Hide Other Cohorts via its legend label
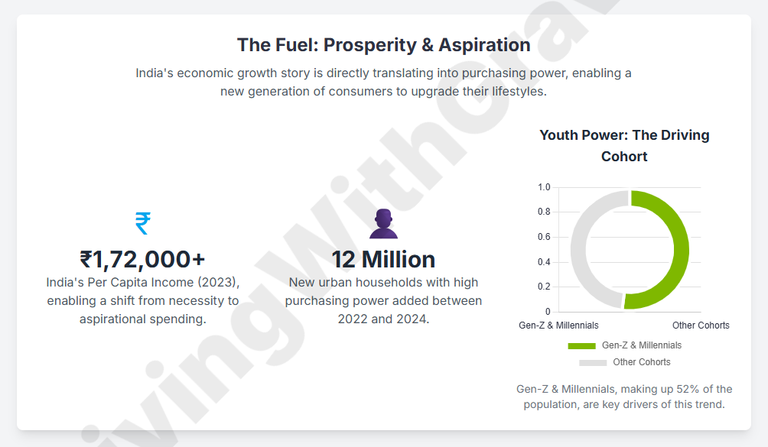This screenshot has width=768, height=447. click(x=641, y=362)
